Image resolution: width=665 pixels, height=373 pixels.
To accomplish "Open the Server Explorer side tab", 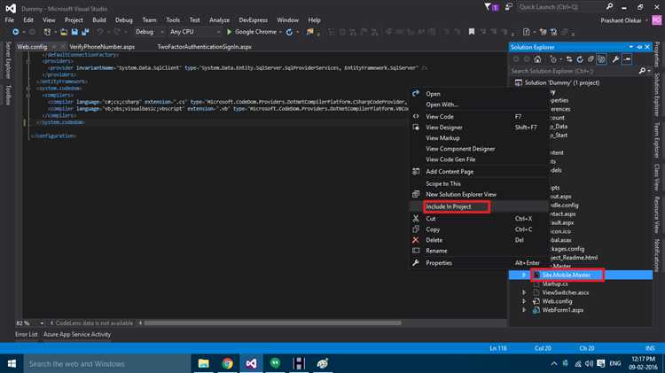I will click(x=8, y=60).
